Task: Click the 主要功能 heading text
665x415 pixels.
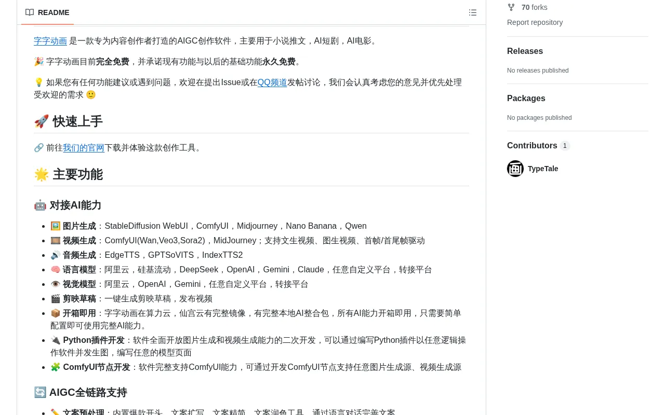Action: coord(77,174)
